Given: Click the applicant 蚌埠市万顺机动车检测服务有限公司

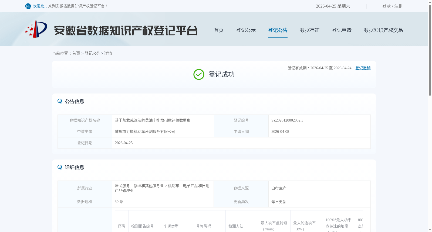Looking at the screenshot, I should 145,132.
